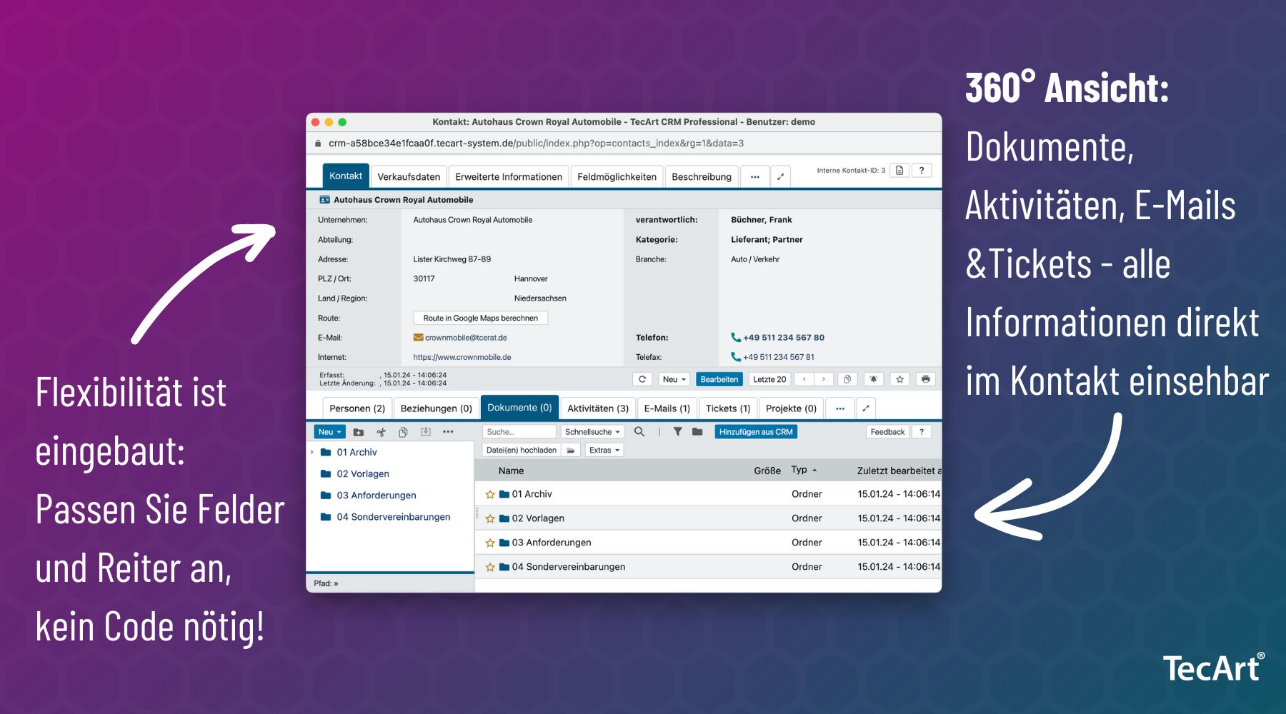Switch to the Beschreibung tab

[702, 176]
